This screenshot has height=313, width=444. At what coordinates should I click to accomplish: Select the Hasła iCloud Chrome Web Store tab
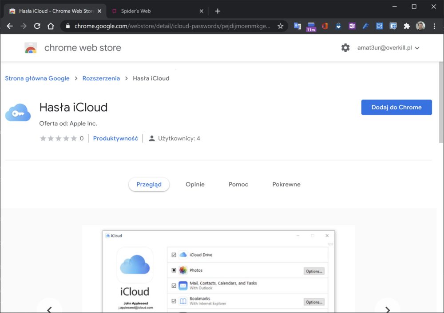pyautogui.click(x=55, y=11)
